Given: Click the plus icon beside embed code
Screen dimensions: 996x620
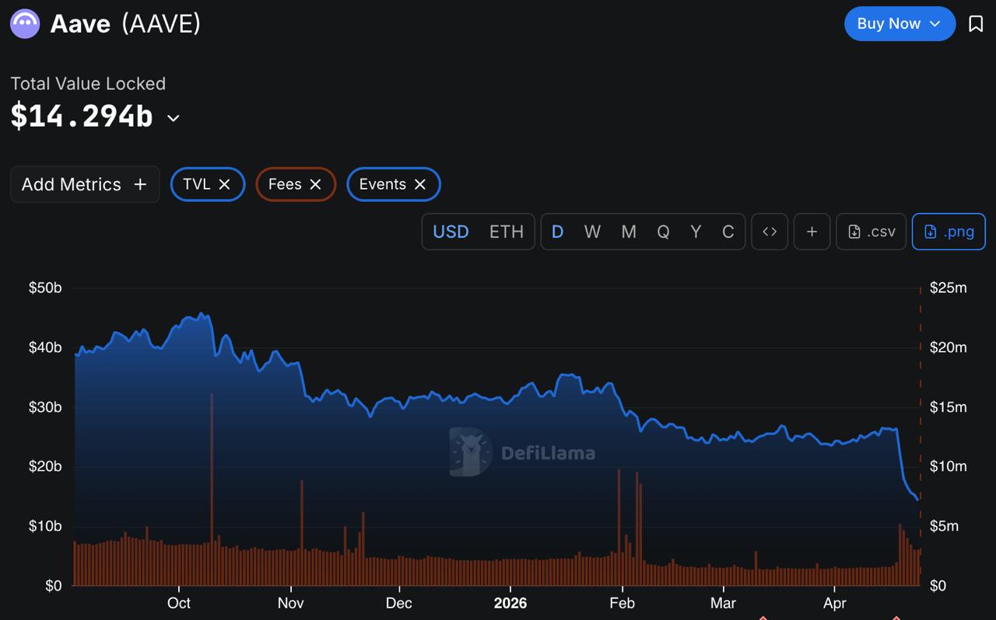Looking at the screenshot, I should coord(812,231).
